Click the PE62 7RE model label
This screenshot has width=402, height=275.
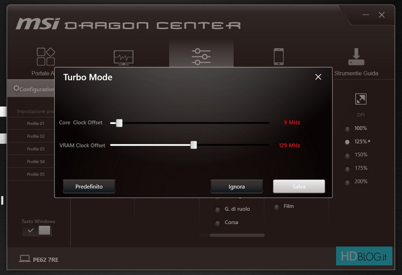coord(46,260)
